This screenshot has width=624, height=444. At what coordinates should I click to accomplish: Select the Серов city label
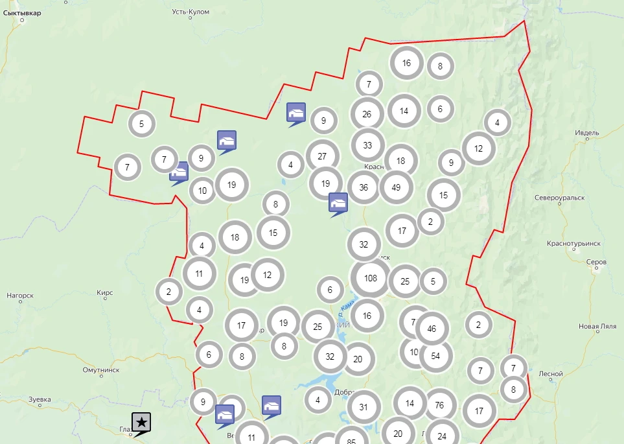595,262
